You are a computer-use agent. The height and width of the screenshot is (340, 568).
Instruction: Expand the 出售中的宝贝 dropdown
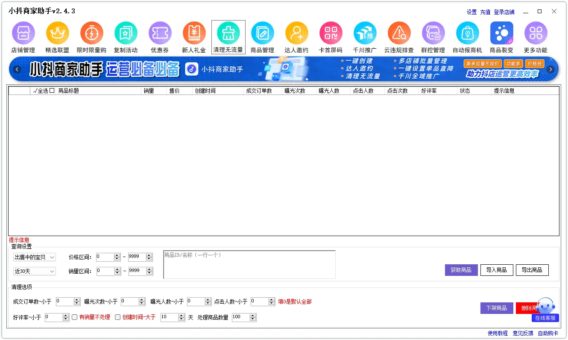(35, 257)
